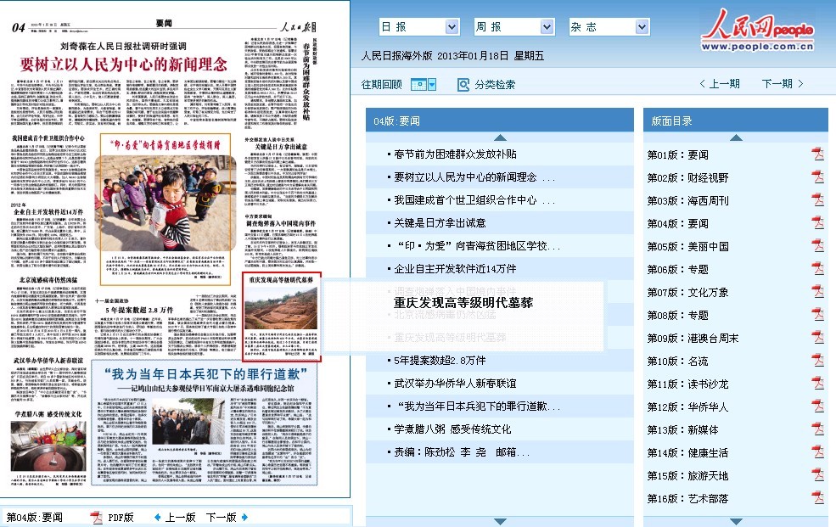
Task: Click PDF icon beside PDF版 at bottom
Action: point(96,517)
